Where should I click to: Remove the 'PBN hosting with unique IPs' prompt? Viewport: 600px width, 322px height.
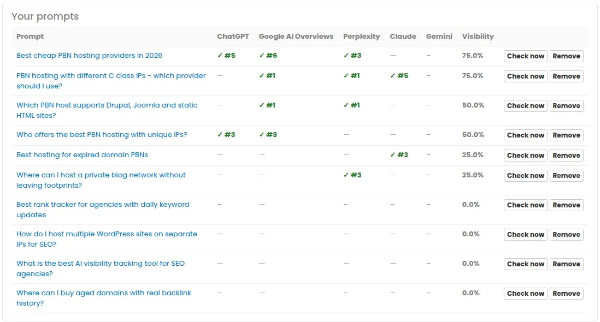pyautogui.click(x=566, y=135)
